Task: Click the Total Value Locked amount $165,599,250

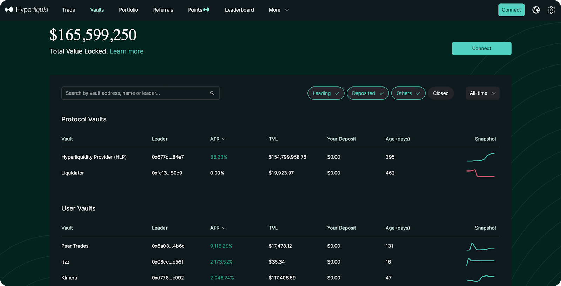Action: pyautogui.click(x=93, y=35)
